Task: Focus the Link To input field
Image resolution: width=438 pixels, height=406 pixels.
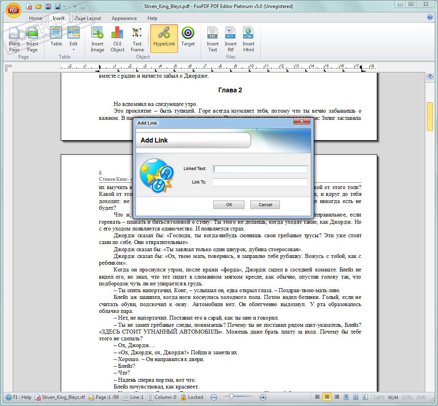Action: pyautogui.click(x=260, y=182)
